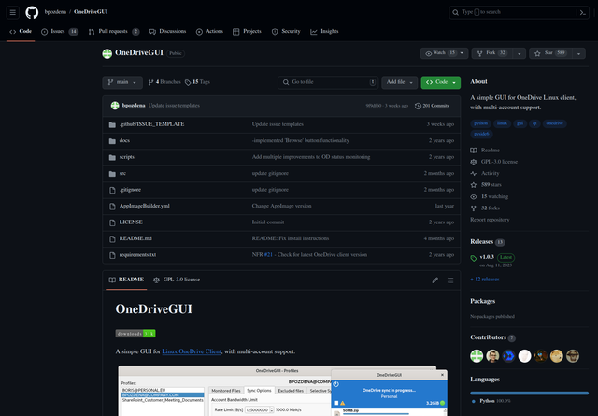Open the .github/ISSUE_TEMPLATE folder icon
The width and height of the screenshot is (598, 416).
point(112,125)
